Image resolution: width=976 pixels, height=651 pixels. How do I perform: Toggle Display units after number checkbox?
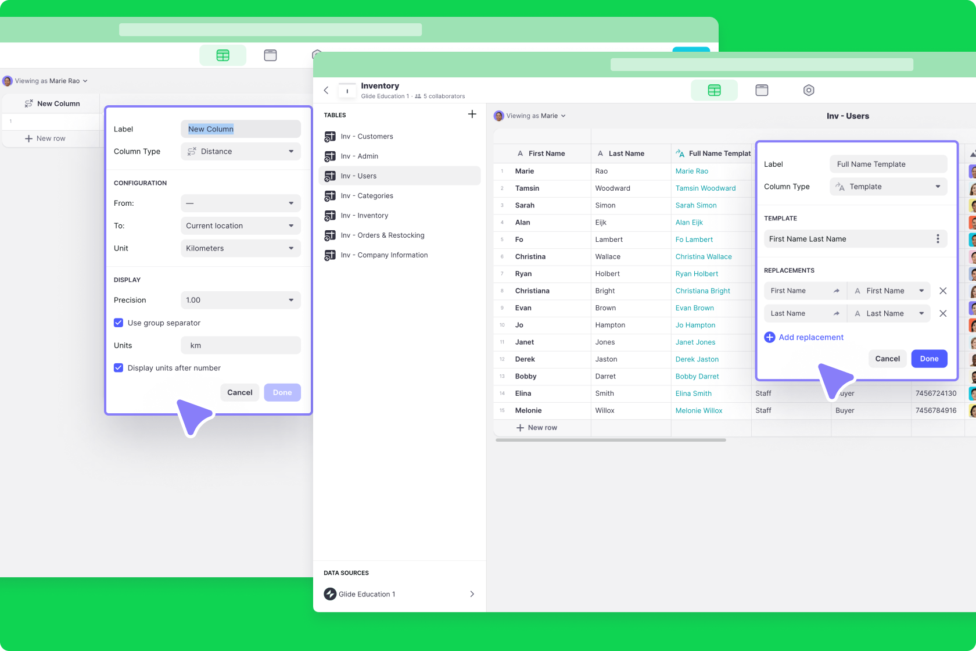pos(119,368)
